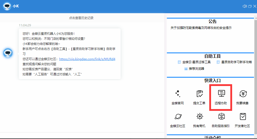
Task: Click the right panel vertical scrollbar
Action: coord(256,77)
